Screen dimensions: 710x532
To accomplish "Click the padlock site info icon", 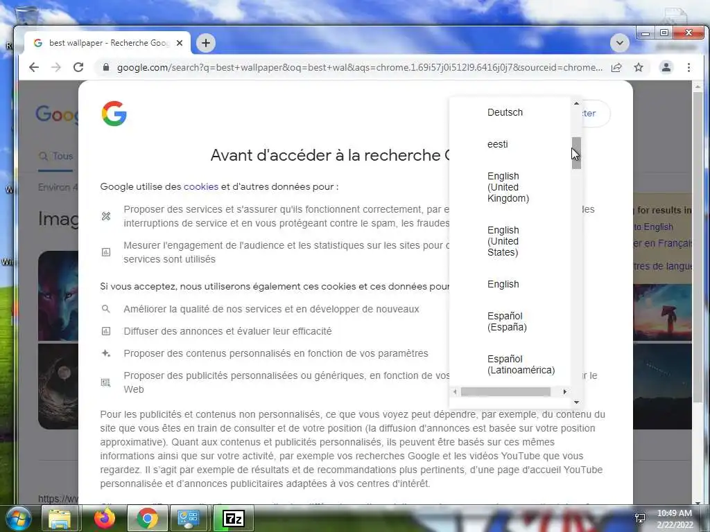I will tap(106, 67).
